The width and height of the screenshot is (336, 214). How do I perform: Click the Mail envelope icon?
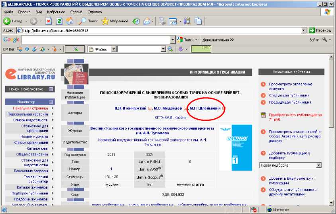coord(147,21)
